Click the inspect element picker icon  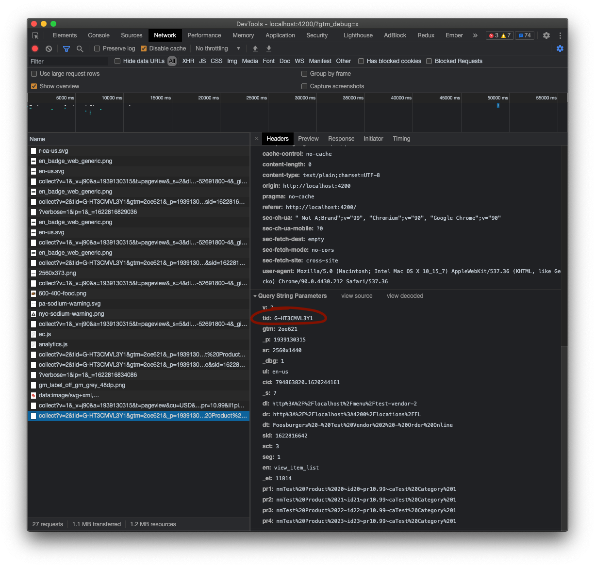tap(35, 35)
